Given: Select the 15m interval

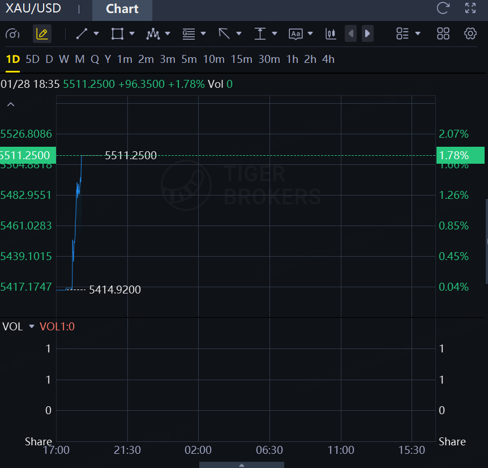Looking at the screenshot, I should pos(241,59).
